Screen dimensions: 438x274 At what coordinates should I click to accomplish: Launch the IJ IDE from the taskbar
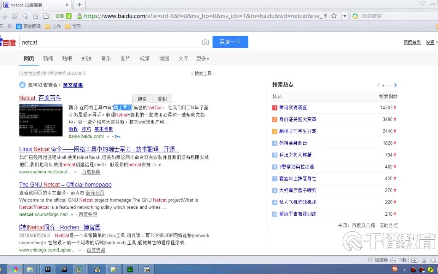(47, 269)
